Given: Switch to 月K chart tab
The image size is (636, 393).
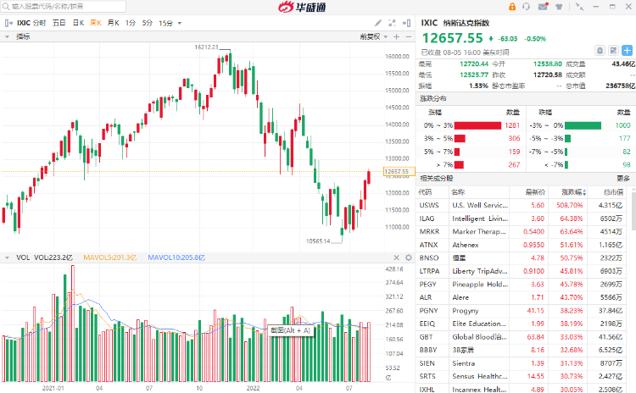Looking at the screenshot, I should (x=113, y=23).
